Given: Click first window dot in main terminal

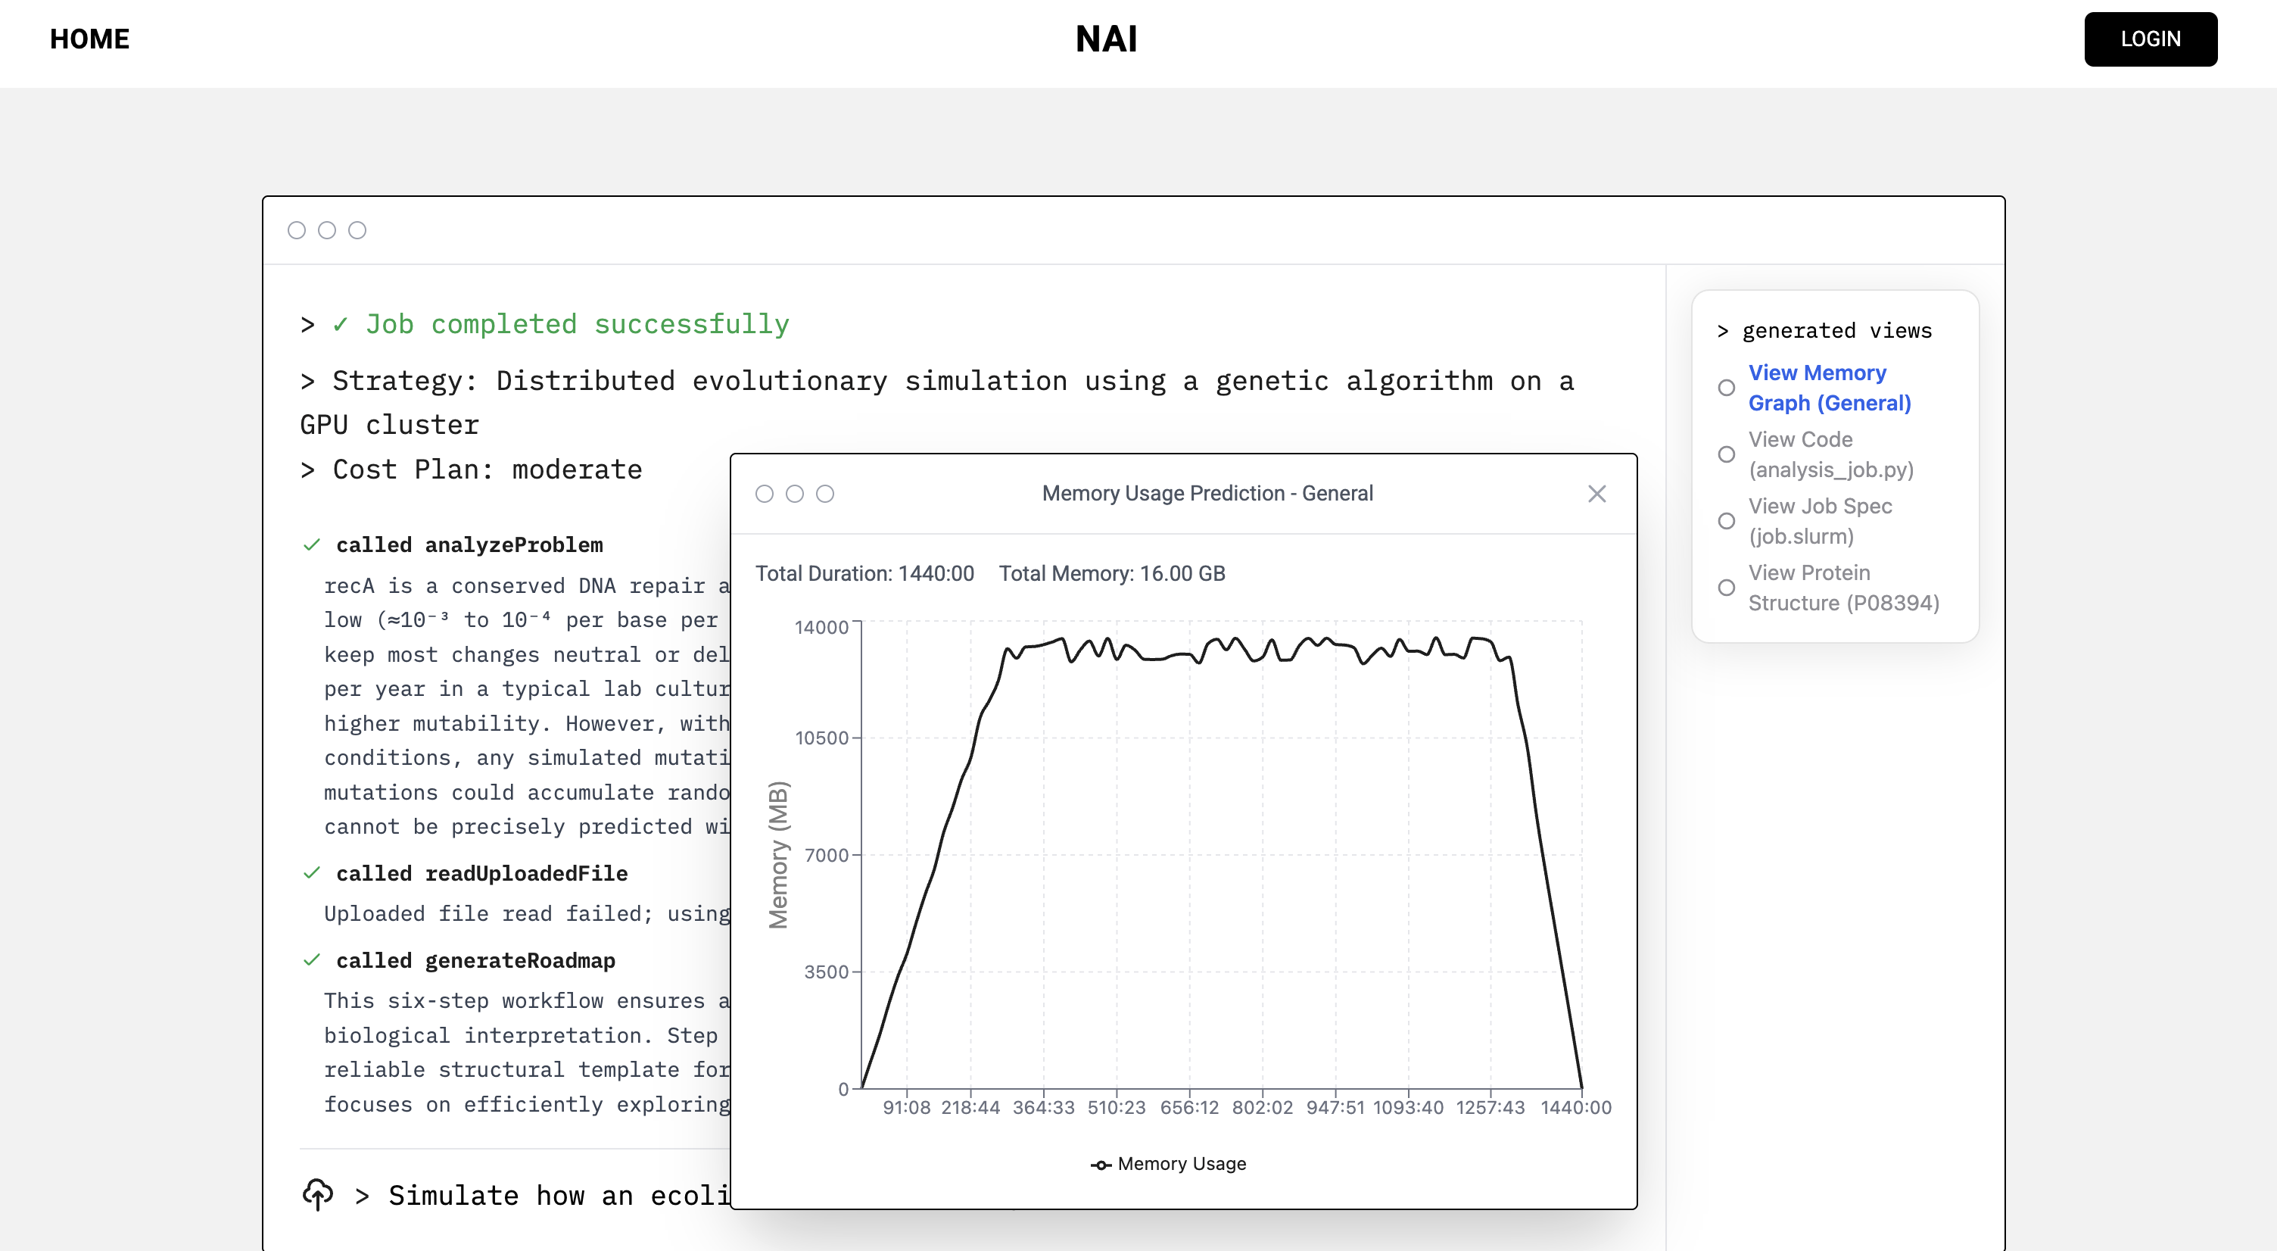Looking at the screenshot, I should pos(297,230).
